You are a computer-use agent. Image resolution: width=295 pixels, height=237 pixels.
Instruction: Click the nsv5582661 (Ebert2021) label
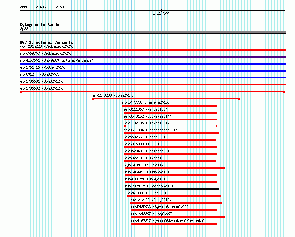coord(146,137)
